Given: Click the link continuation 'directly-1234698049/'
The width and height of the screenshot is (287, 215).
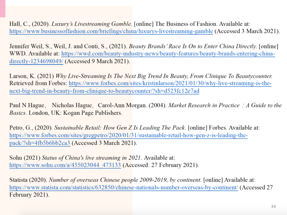Looking at the screenshot, I should click(x=36, y=61).
